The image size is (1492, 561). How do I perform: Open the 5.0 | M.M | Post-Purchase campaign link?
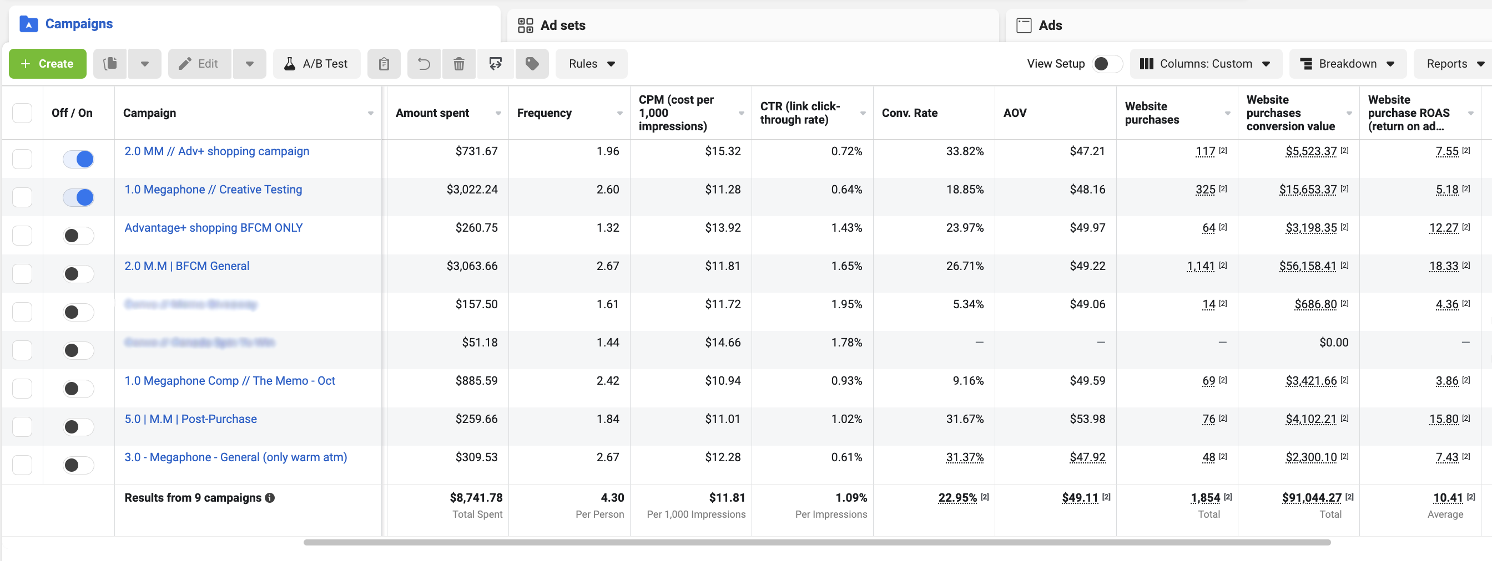pyautogui.click(x=190, y=419)
